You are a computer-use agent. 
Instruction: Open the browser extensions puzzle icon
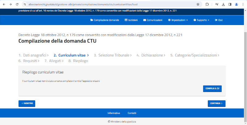click(207, 4)
